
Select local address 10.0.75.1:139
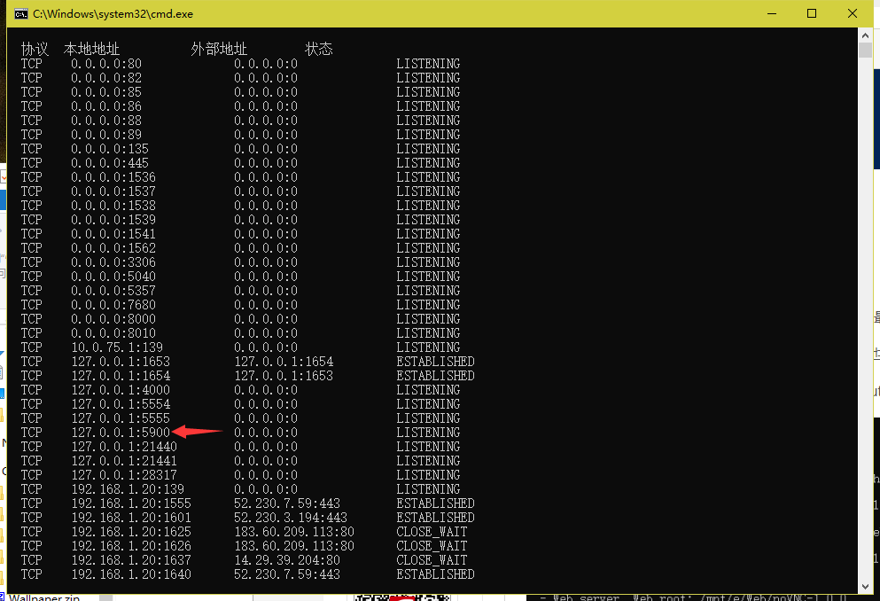click(117, 347)
